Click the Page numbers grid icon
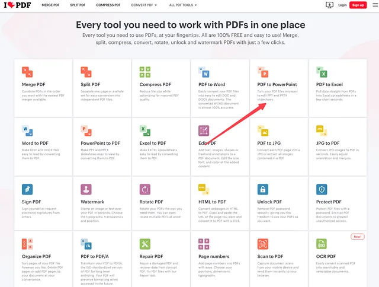Image resolution: width=379 pixels, height=287 pixels. click(204, 244)
